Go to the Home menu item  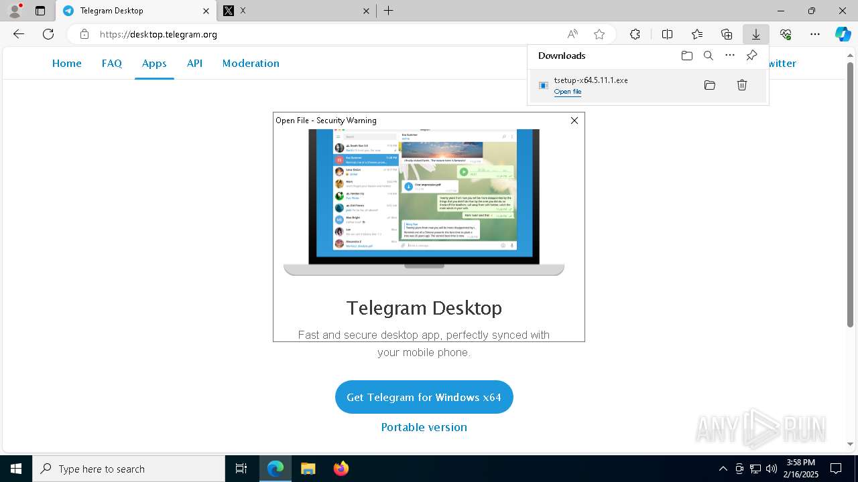pos(67,63)
